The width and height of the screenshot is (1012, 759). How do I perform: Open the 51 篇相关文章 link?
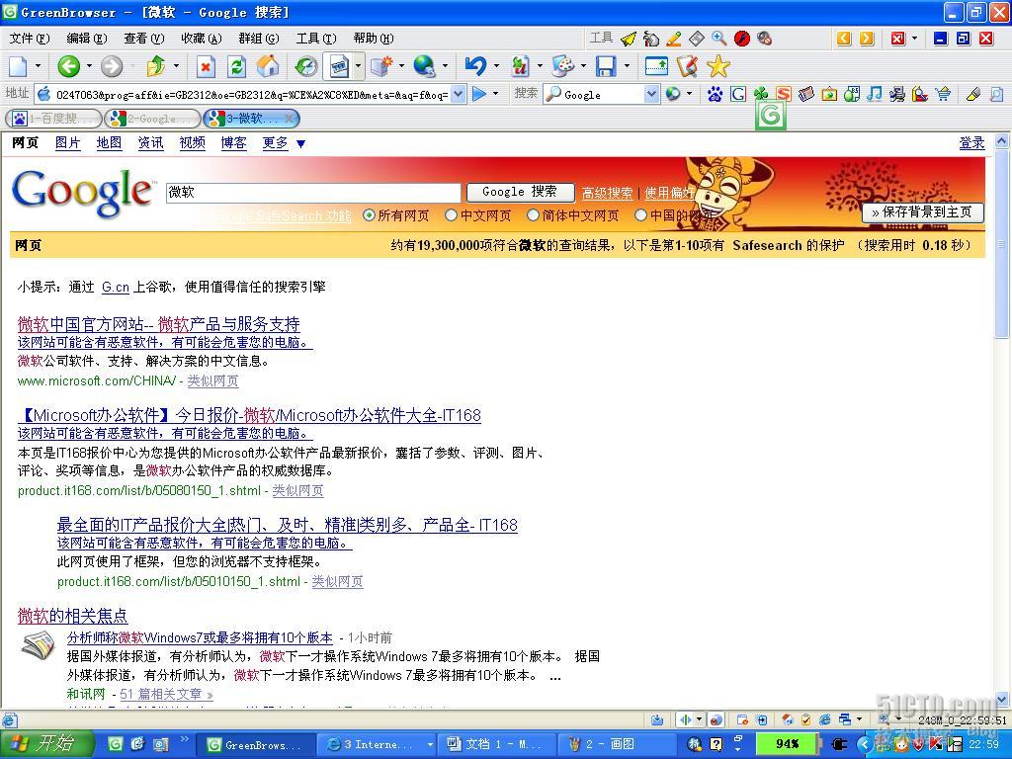coord(166,695)
